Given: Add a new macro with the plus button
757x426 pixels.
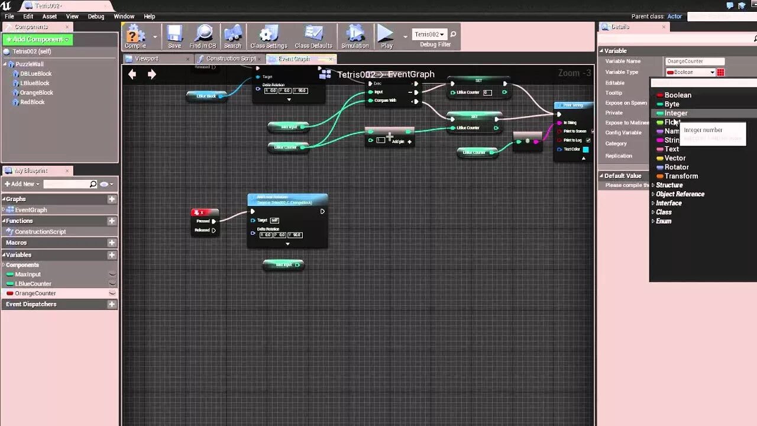Looking at the screenshot, I should 112,243.
